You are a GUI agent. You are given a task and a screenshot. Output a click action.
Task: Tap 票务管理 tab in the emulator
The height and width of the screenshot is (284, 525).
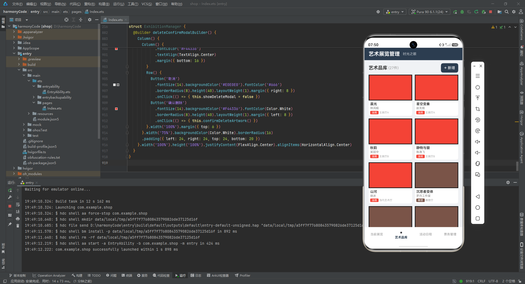pos(450,234)
